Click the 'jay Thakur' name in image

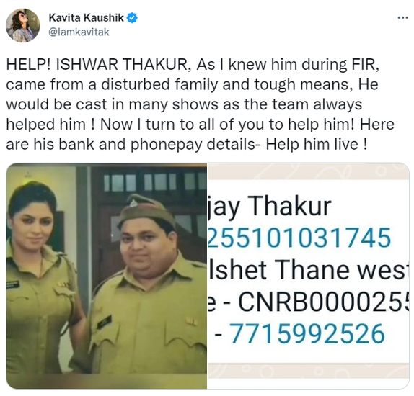[x=269, y=207]
